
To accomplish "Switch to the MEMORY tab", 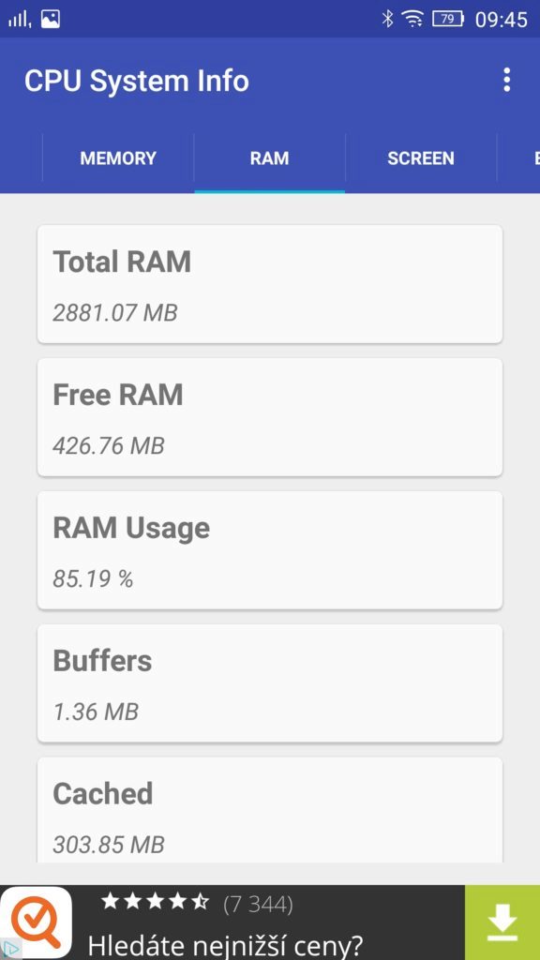I will point(118,157).
